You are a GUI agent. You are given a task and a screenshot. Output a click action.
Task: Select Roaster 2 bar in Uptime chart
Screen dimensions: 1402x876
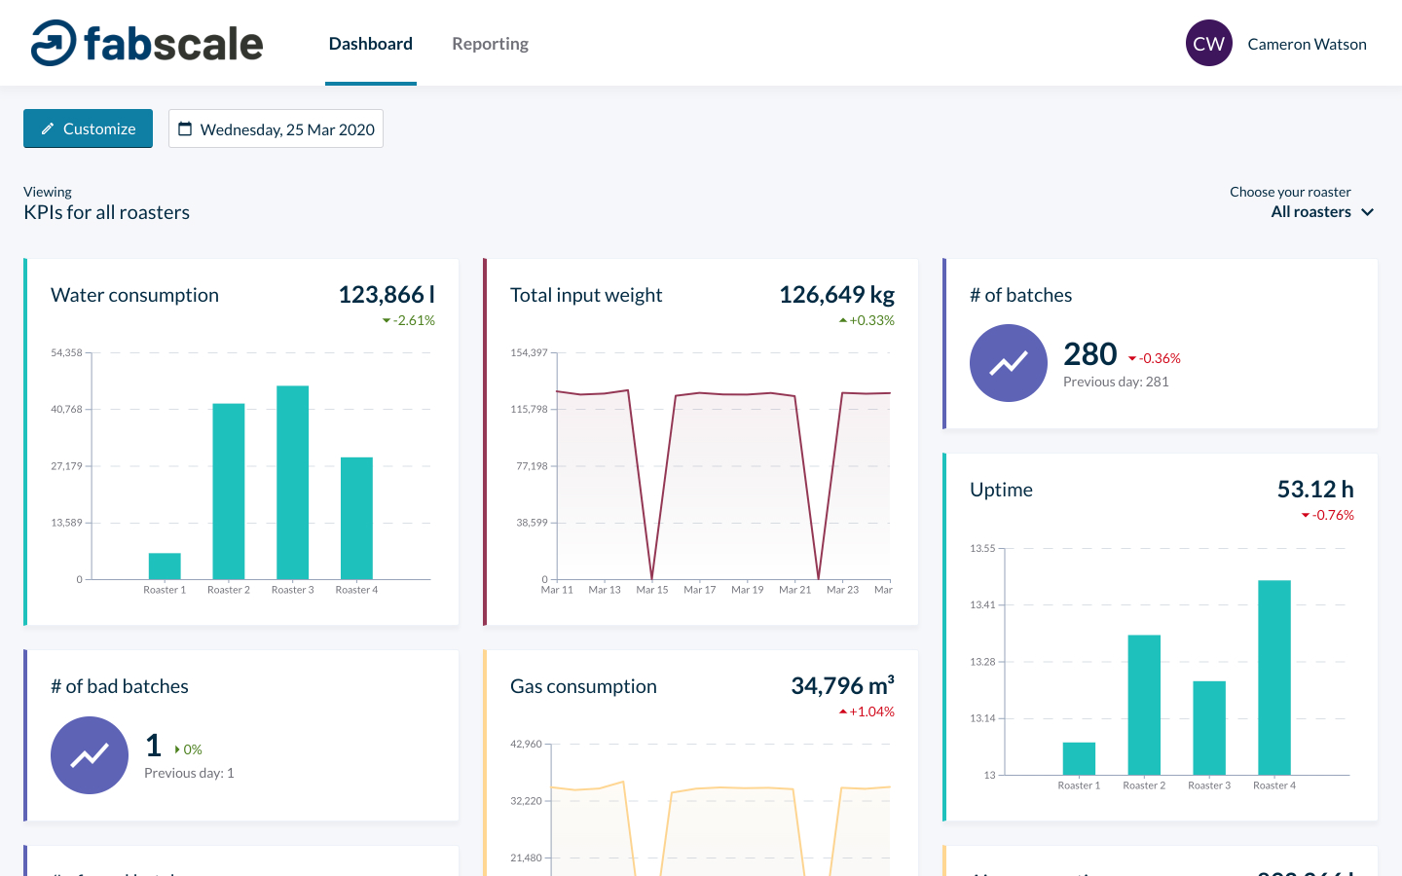pyautogui.click(x=1144, y=705)
